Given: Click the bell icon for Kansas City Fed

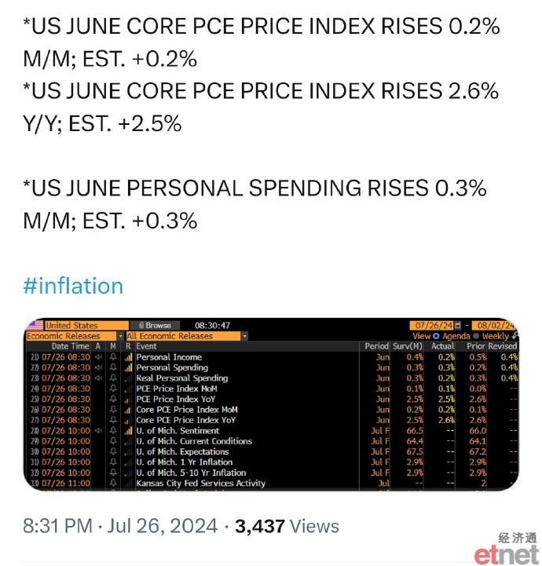Looking at the screenshot, I should (113, 483).
